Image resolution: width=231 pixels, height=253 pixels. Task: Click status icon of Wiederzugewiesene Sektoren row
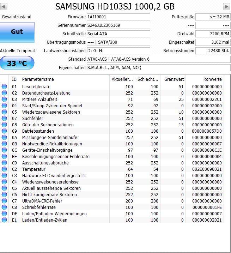(4, 112)
